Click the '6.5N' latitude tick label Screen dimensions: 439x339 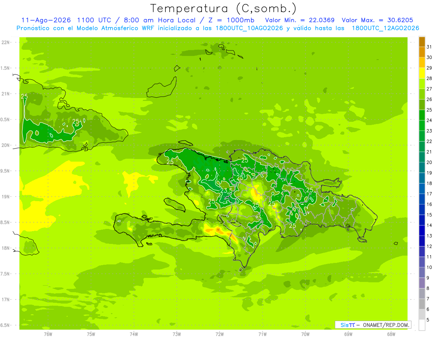pos(5,325)
